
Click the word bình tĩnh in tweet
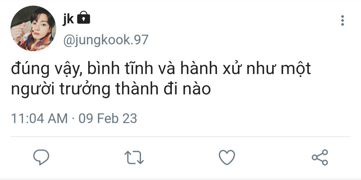click(x=120, y=69)
